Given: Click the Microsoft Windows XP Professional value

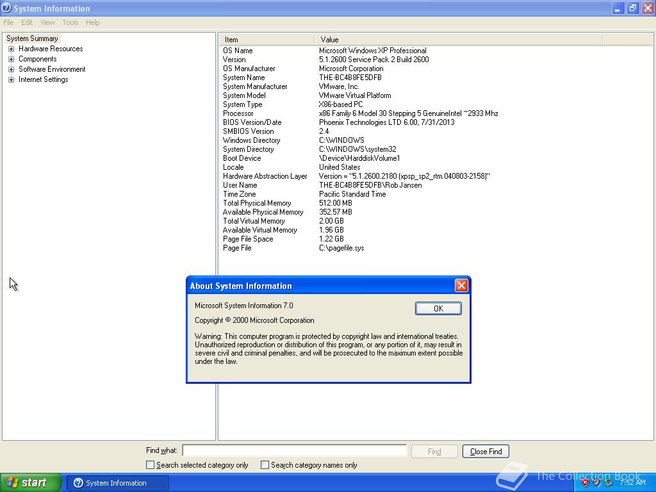Looking at the screenshot, I should pyautogui.click(x=372, y=51).
